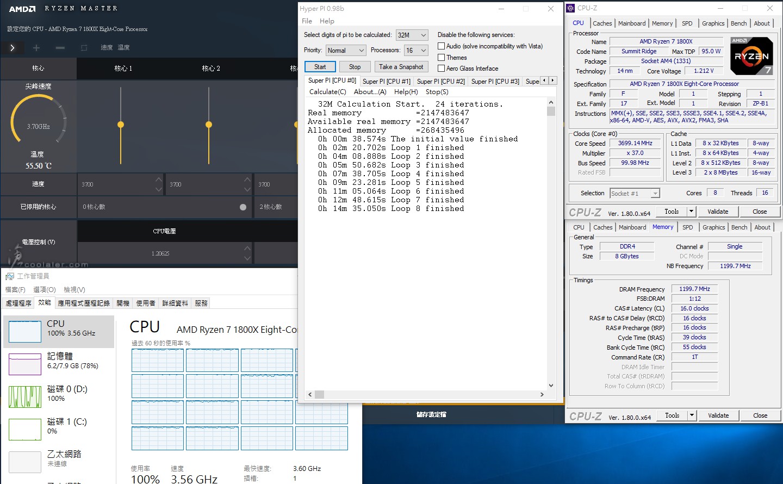Increase CPU voltage up arrow

[247, 248]
